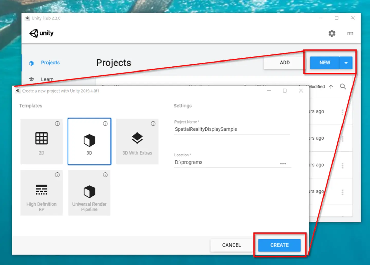The height and width of the screenshot is (265, 370).
Task: Toggle the Last Modified sort order arrow
Action: (331, 87)
